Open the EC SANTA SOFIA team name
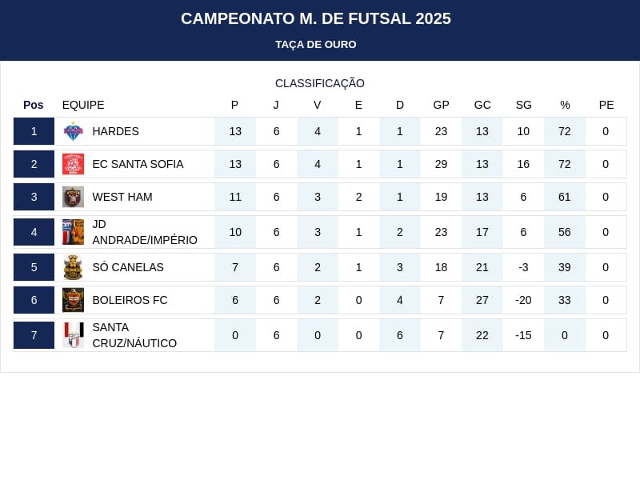The image size is (640, 480). tap(138, 164)
